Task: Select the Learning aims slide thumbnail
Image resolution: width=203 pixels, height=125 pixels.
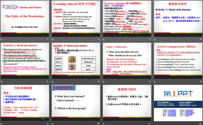Action: point(76,20)
